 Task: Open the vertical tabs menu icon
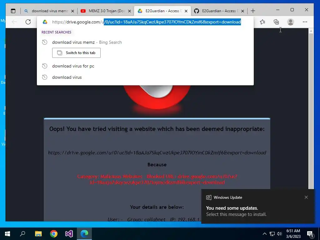[x=13, y=11]
